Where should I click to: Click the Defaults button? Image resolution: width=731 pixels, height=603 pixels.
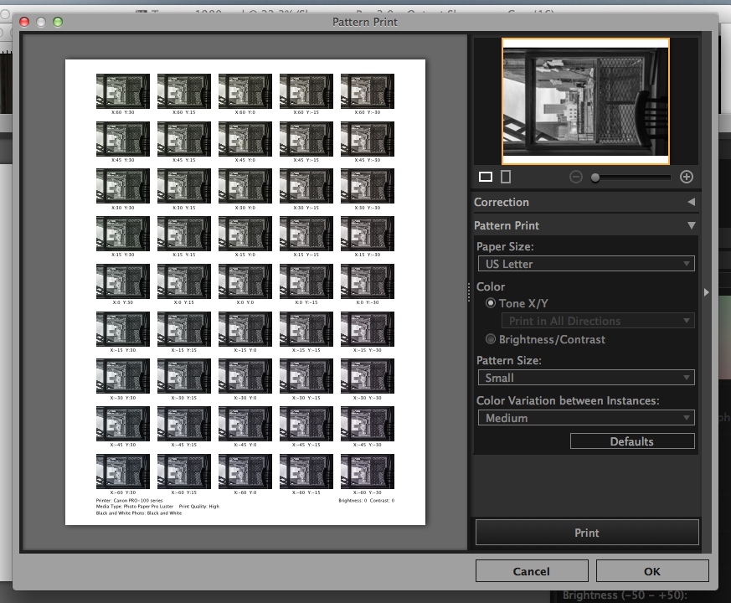[x=632, y=441]
